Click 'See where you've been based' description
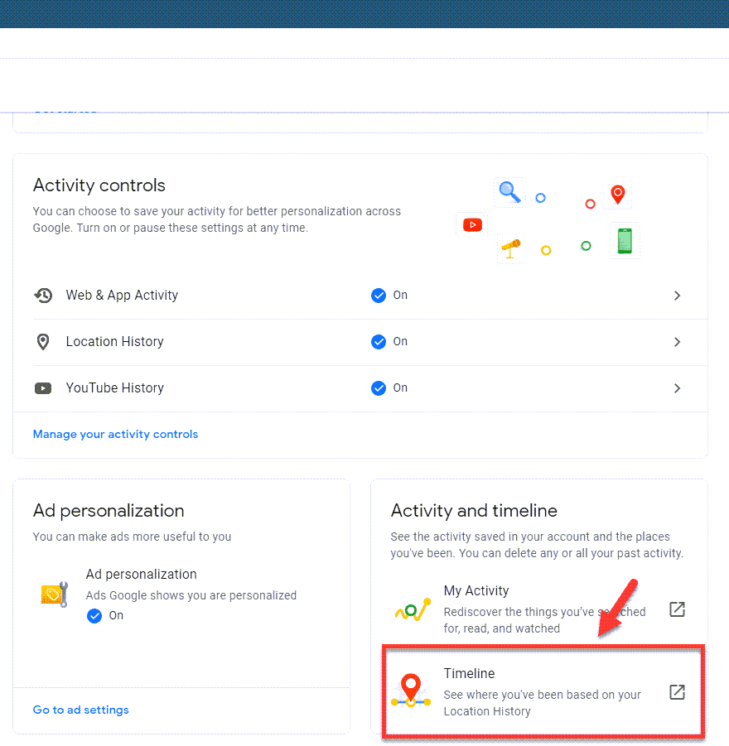This screenshot has width=729, height=746. tap(542, 703)
